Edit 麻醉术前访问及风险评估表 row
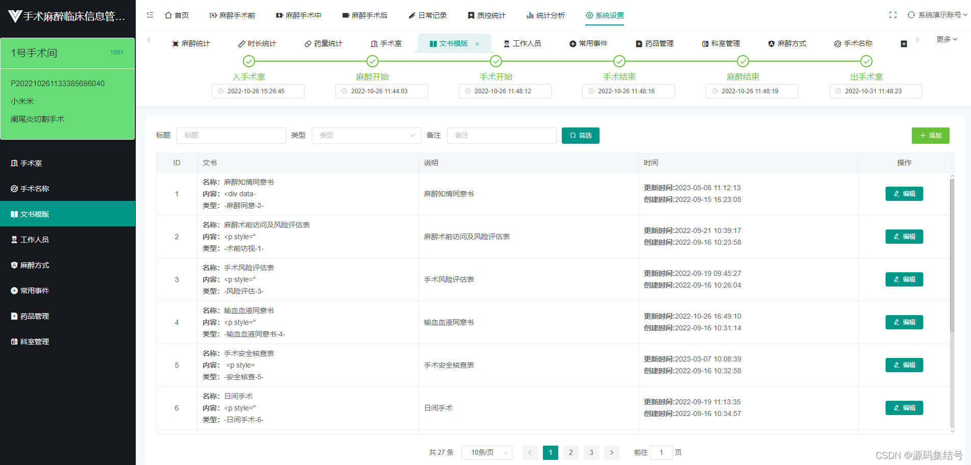This screenshot has height=465, width=971. tap(904, 237)
